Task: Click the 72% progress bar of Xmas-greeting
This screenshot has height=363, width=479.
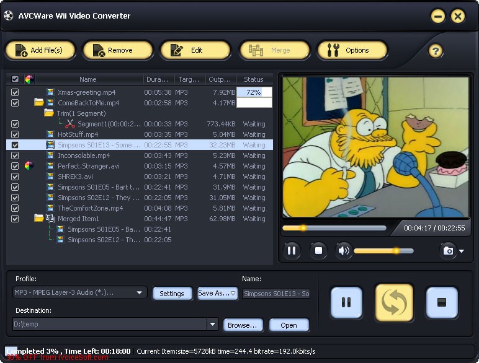Action: 254,92
